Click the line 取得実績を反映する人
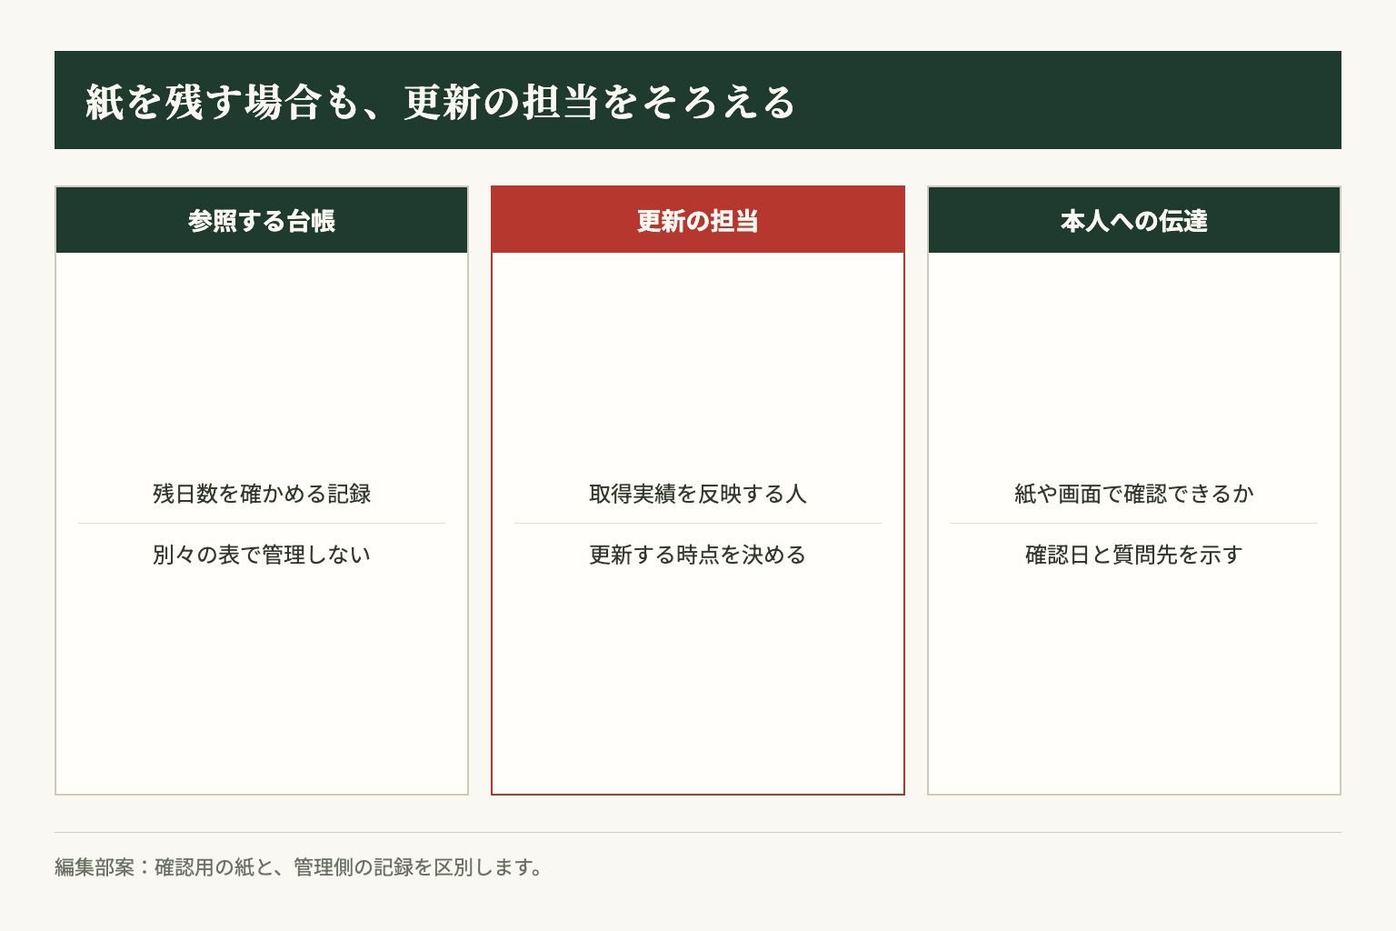Viewport: 1396px width, 931px height. (x=698, y=494)
